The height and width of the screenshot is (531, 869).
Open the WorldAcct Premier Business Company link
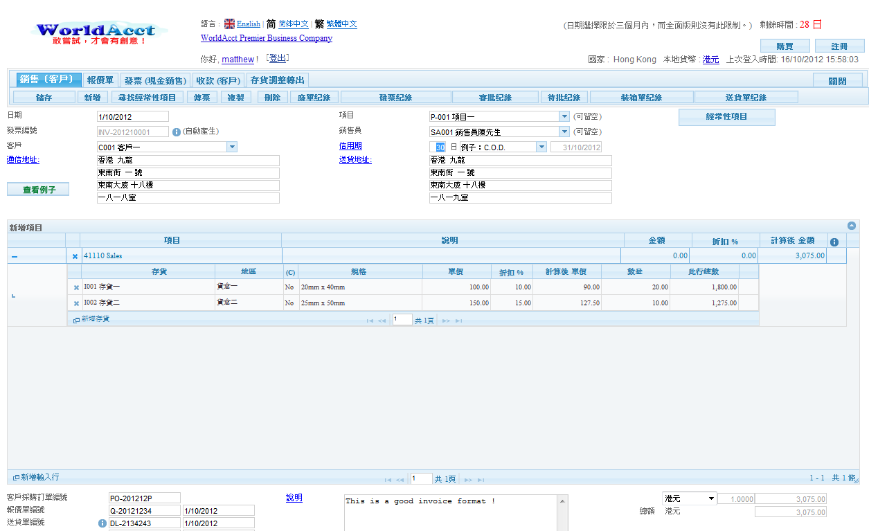tap(266, 38)
